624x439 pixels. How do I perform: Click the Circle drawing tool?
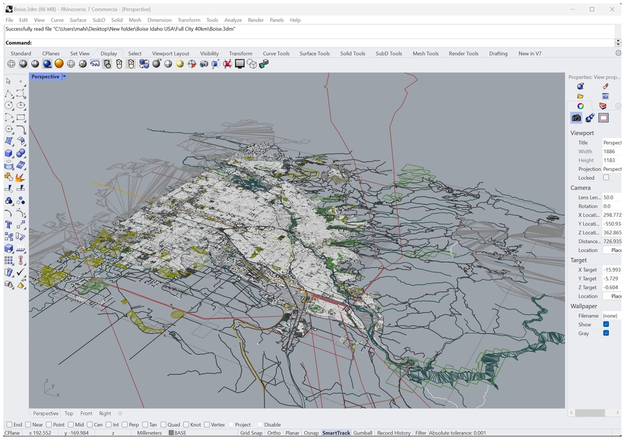tap(9, 105)
